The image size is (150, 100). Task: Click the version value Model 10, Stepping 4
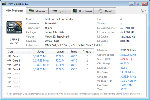[57, 37]
